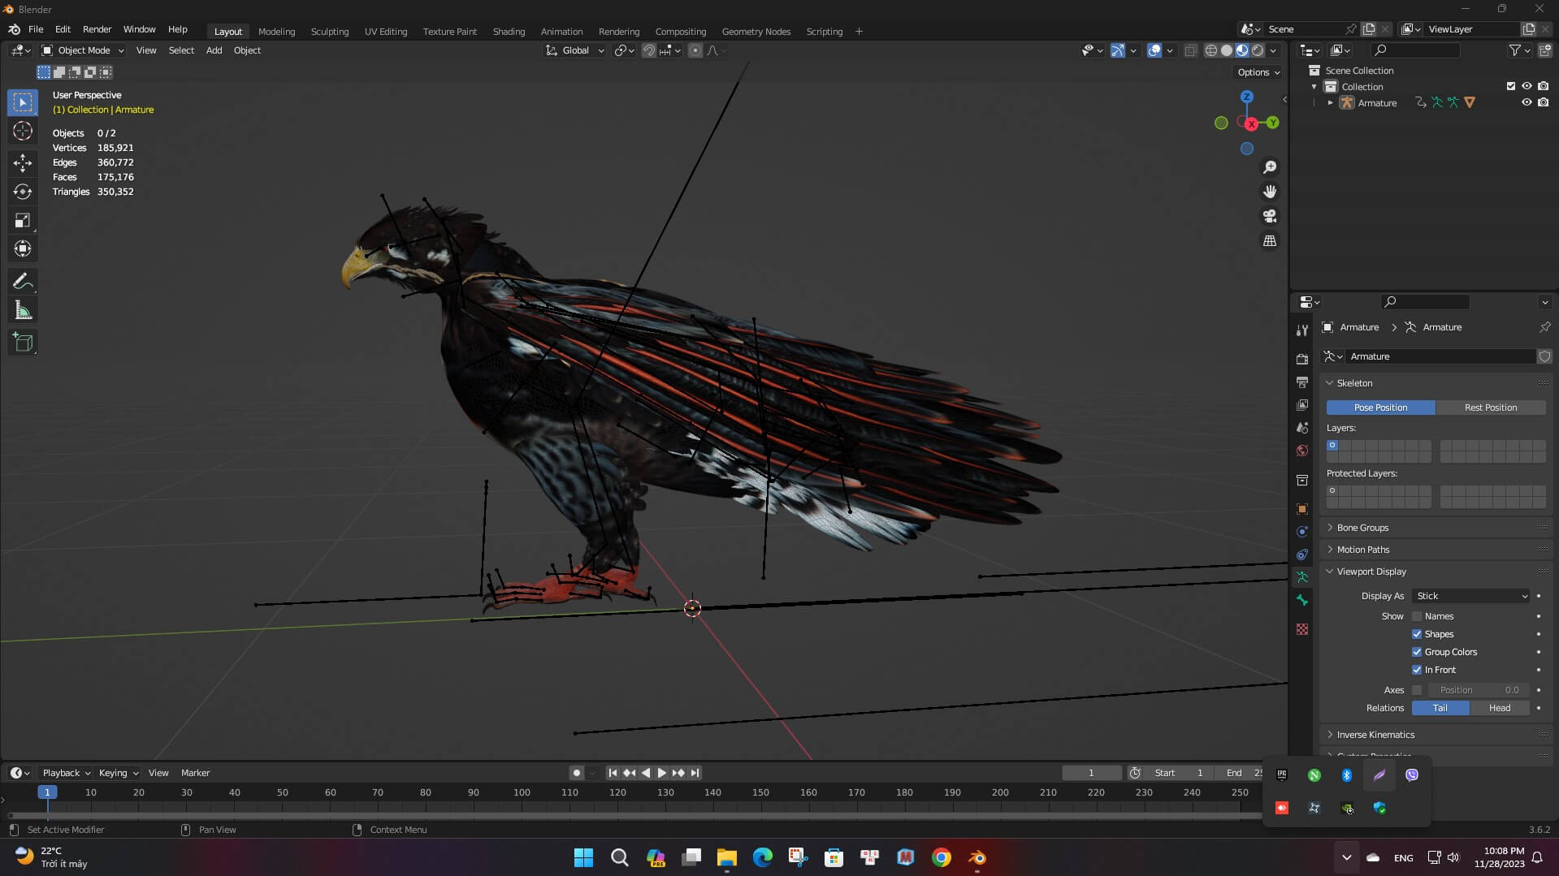Open the Tool properties tab
The image size is (1559, 876).
coord(1302,330)
